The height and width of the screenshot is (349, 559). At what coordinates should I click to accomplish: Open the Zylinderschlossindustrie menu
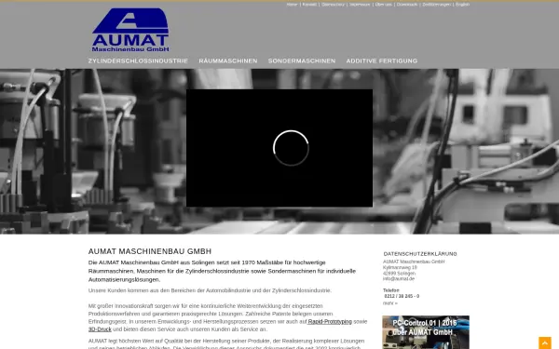click(x=138, y=60)
